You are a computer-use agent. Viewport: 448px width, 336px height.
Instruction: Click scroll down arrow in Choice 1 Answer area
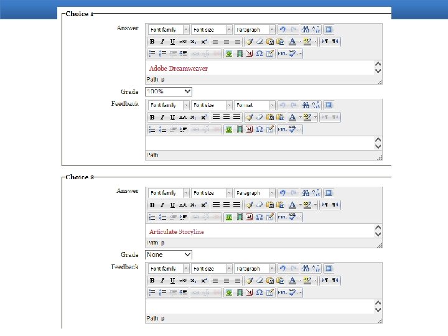click(378, 71)
